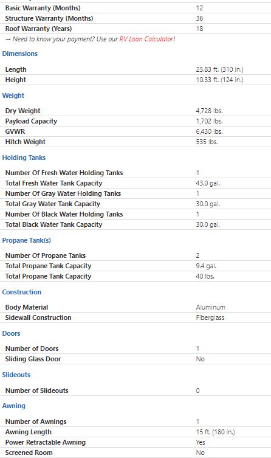
Task: Select the Slideouts section heading
Action: click(x=16, y=375)
